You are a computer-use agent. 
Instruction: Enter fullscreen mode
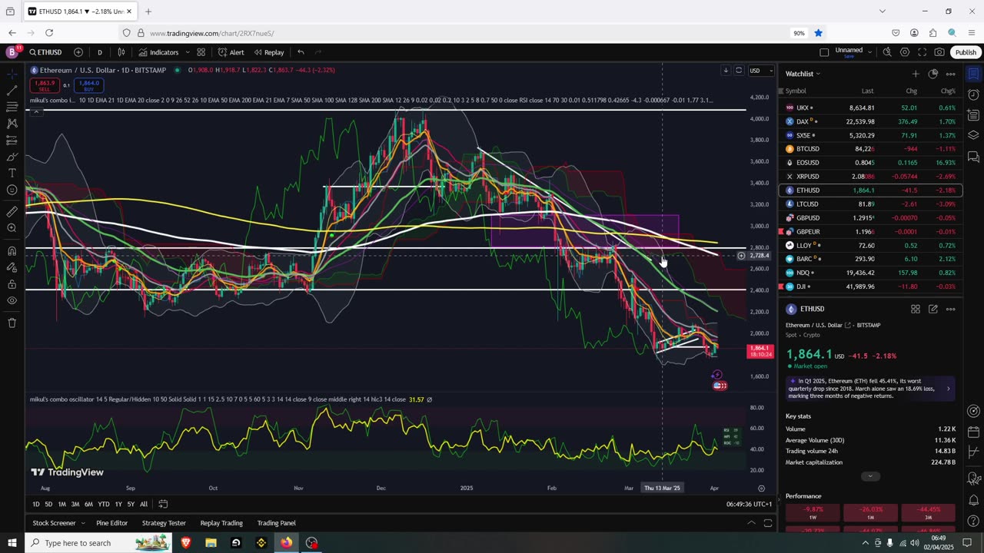click(922, 52)
